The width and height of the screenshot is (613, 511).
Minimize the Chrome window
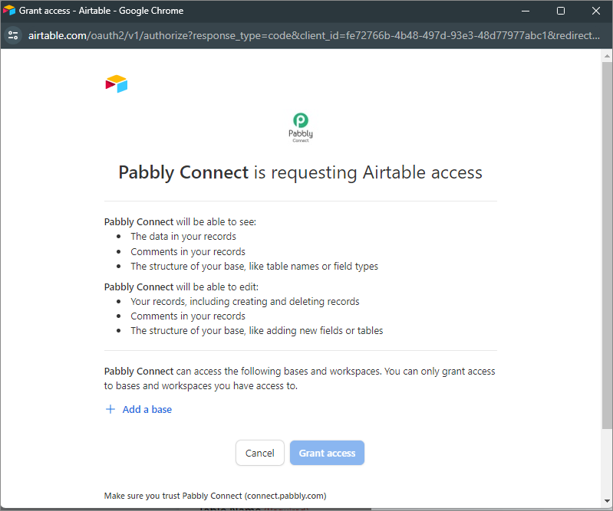coord(526,11)
